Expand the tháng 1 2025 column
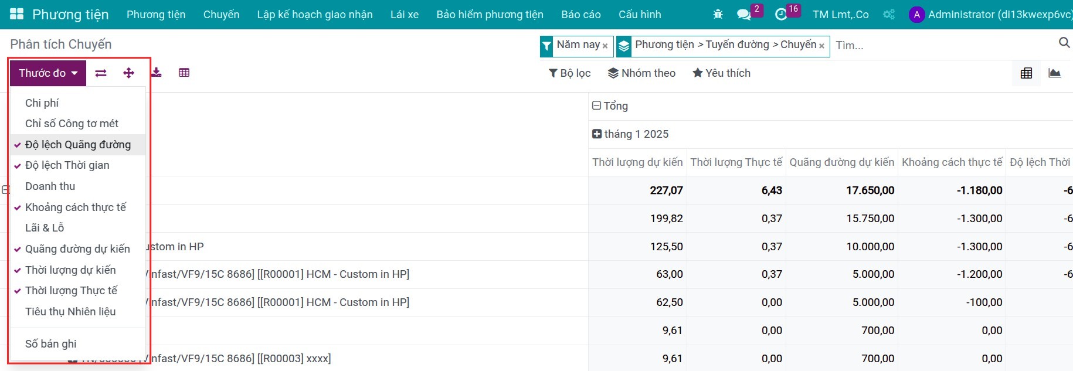The image size is (1073, 371). coord(630,134)
